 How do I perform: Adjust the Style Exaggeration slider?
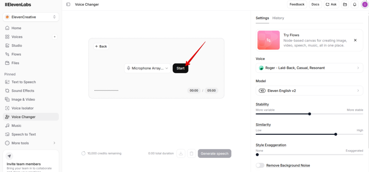point(309,155)
